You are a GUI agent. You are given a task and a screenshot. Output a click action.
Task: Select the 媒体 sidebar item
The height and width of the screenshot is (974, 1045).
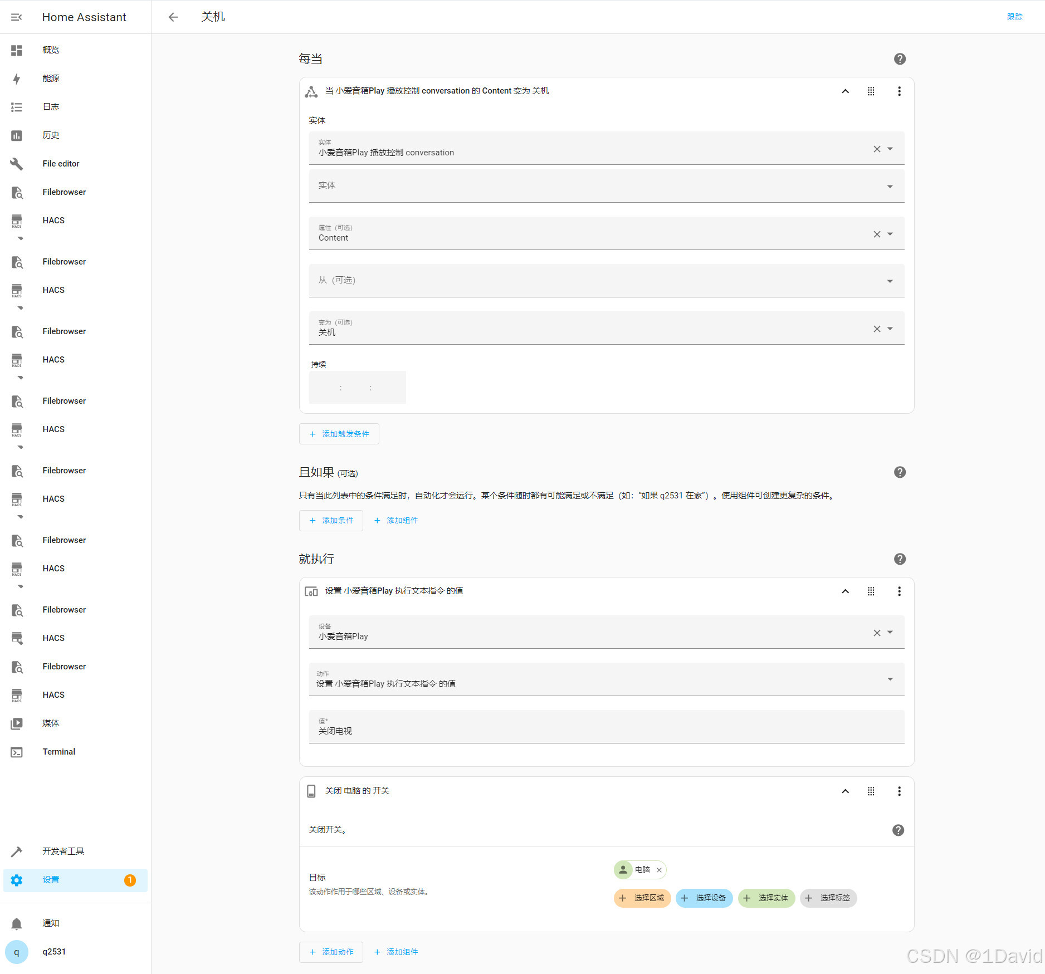tap(75, 723)
